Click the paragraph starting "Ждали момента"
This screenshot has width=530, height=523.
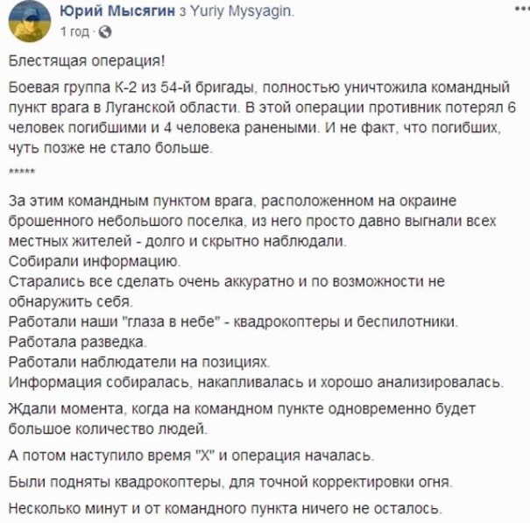click(242, 419)
